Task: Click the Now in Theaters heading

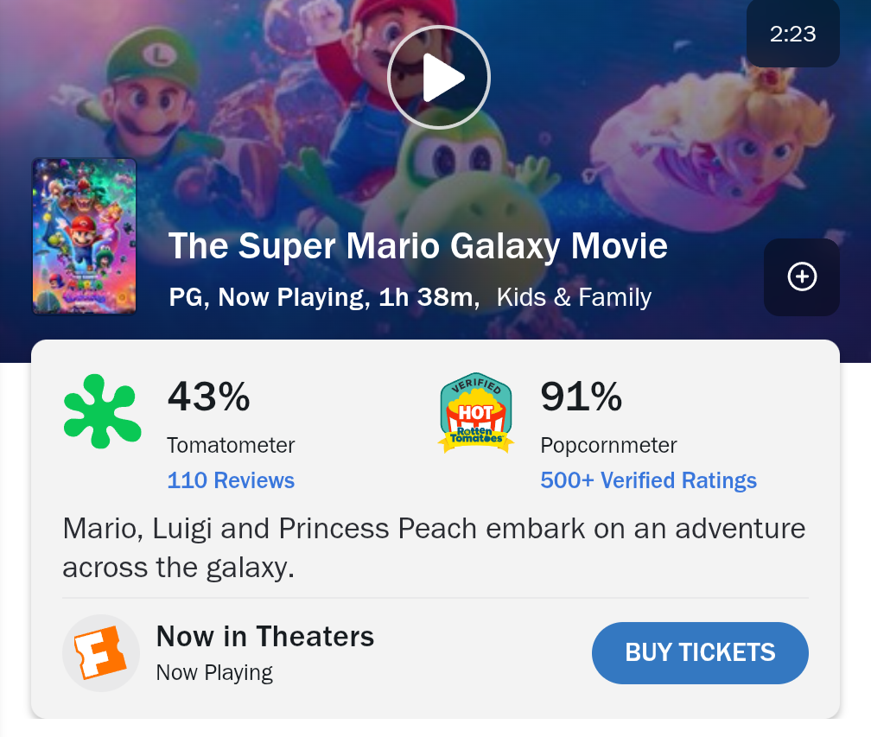Action: [265, 637]
